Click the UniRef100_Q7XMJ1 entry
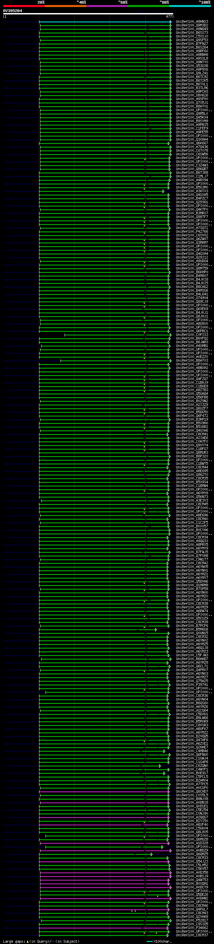214x944 pixels. click(192, 102)
